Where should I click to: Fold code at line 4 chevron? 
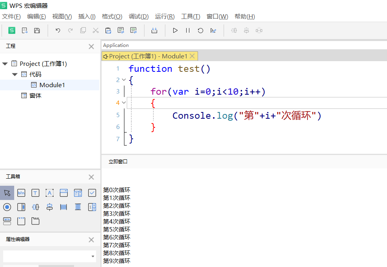(x=124, y=103)
